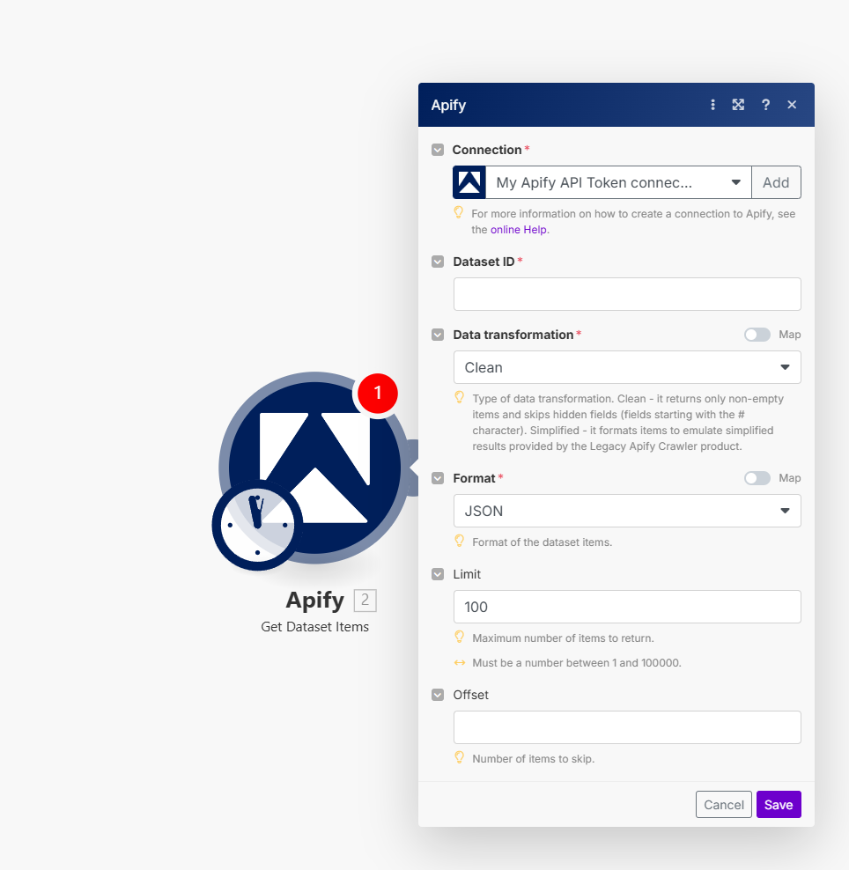Click the clock icon on the Apify module
The height and width of the screenshot is (870, 849).
tap(255, 526)
